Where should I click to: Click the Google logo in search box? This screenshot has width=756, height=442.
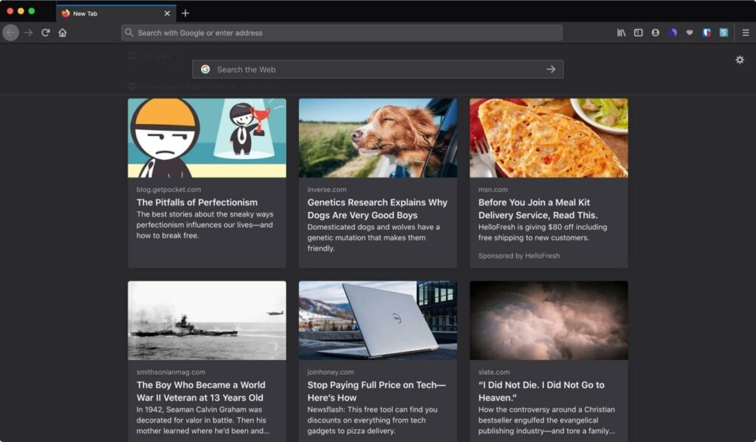pyautogui.click(x=205, y=69)
